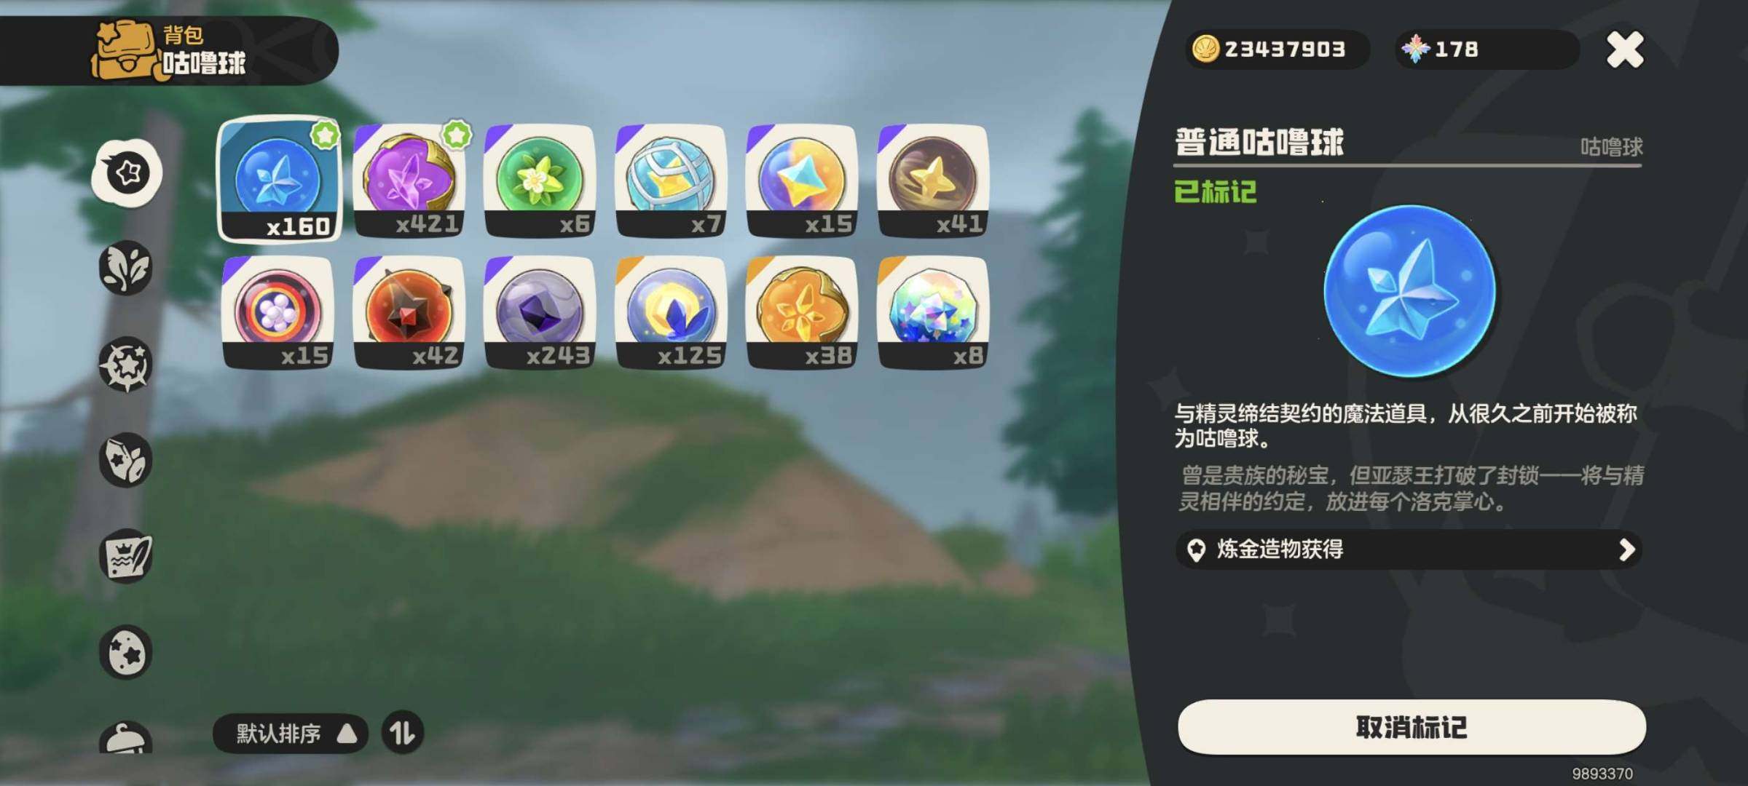This screenshot has height=786, width=1748.
Task: Click the chevron arrow beside 炼金造物获得
Action: click(x=1627, y=549)
